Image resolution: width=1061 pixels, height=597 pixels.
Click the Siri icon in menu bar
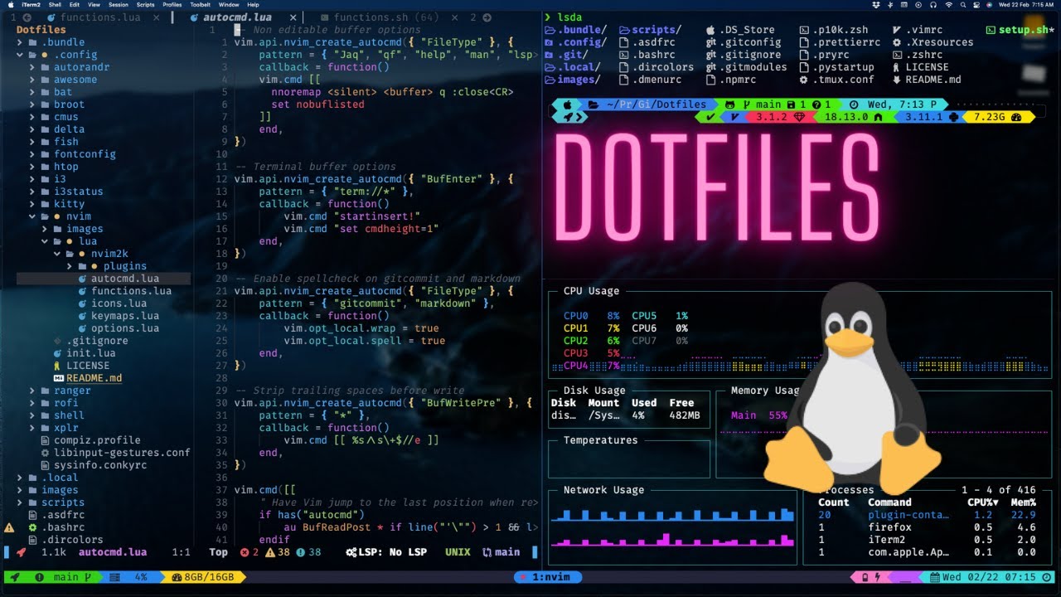coord(989,5)
